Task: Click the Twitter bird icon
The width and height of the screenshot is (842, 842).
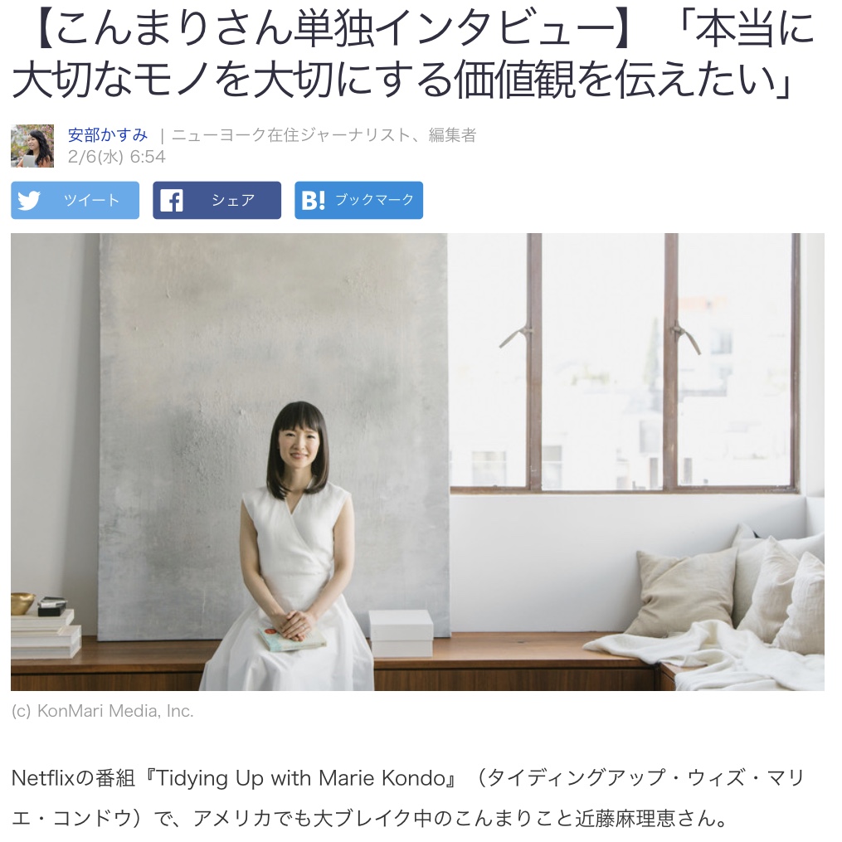Action: pos(29,200)
